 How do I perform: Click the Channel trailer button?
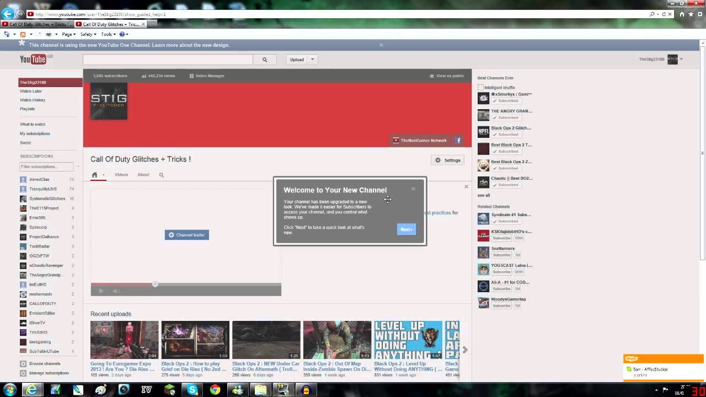tap(187, 235)
